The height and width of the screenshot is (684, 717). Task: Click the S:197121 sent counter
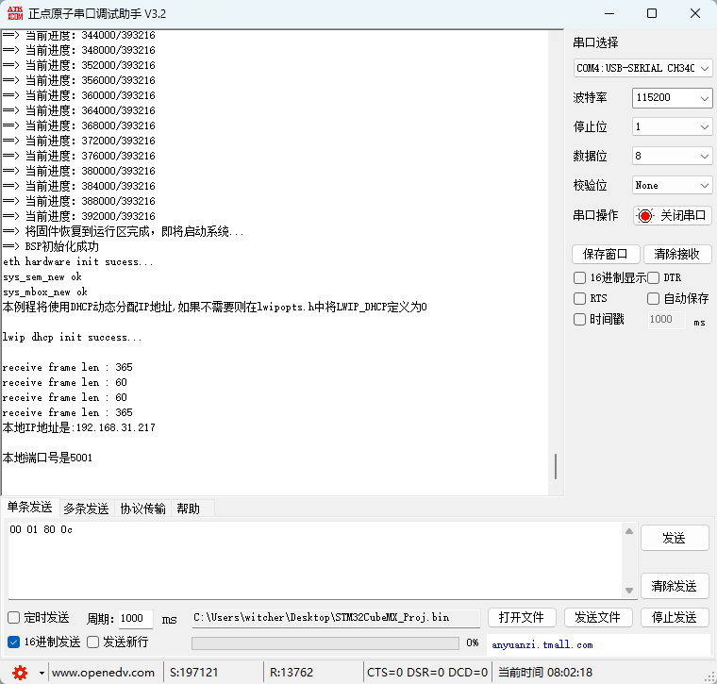[x=194, y=673]
